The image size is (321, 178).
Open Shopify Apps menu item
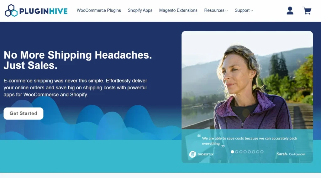coord(140,10)
